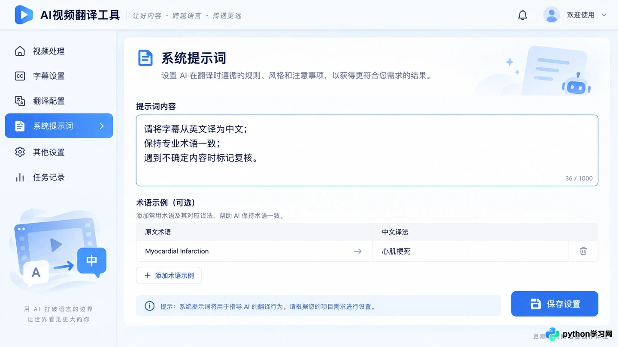The image size is (618, 347).
Task: Click the Myocardial Infarction term cell
Action: tap(254, 251)
